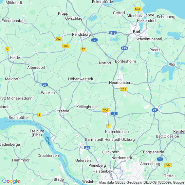Open the Map data copyright text
Viewport: 185px width, 185px height.
[142, 182]
